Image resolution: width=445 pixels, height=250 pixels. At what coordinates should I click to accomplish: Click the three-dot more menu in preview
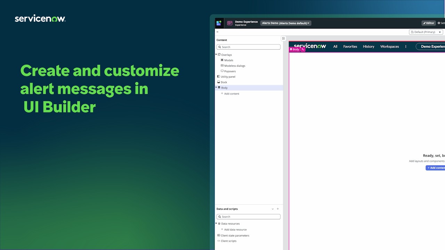pos(406,47)
